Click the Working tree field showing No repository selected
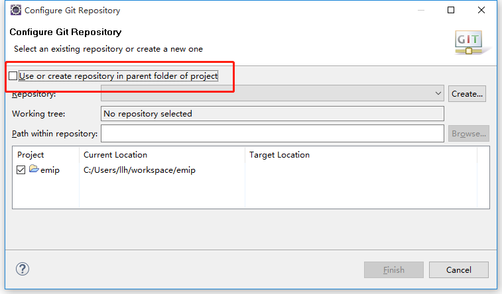Image resolution: width=502 pixels, height=294 pixels. point(272,114)
